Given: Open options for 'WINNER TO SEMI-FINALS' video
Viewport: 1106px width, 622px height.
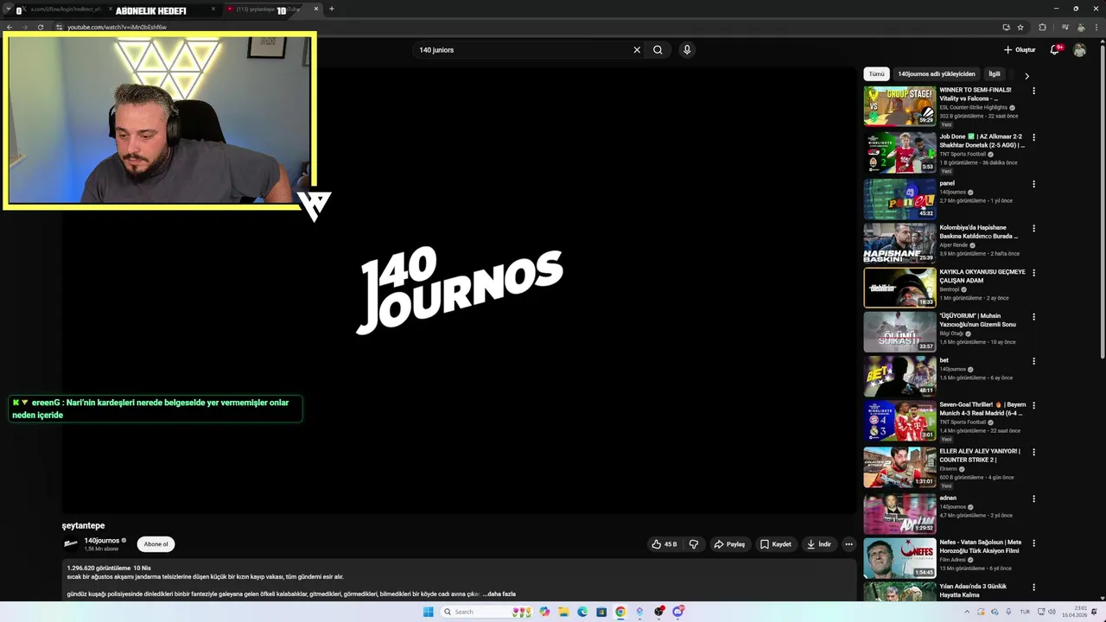Looking at the screenshot, I should [x=1033, y=91].
